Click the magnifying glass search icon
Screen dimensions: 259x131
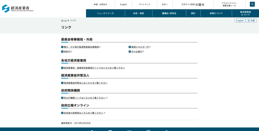(252, 4)
